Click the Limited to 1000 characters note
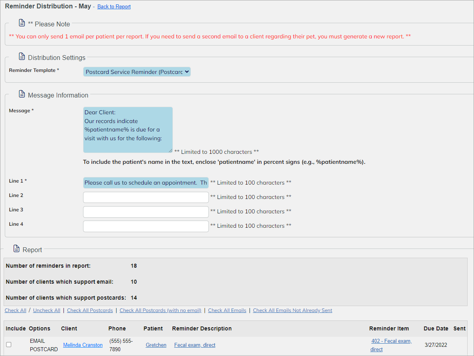The height and width of the screenshot is (356, 474). (216, 152)
